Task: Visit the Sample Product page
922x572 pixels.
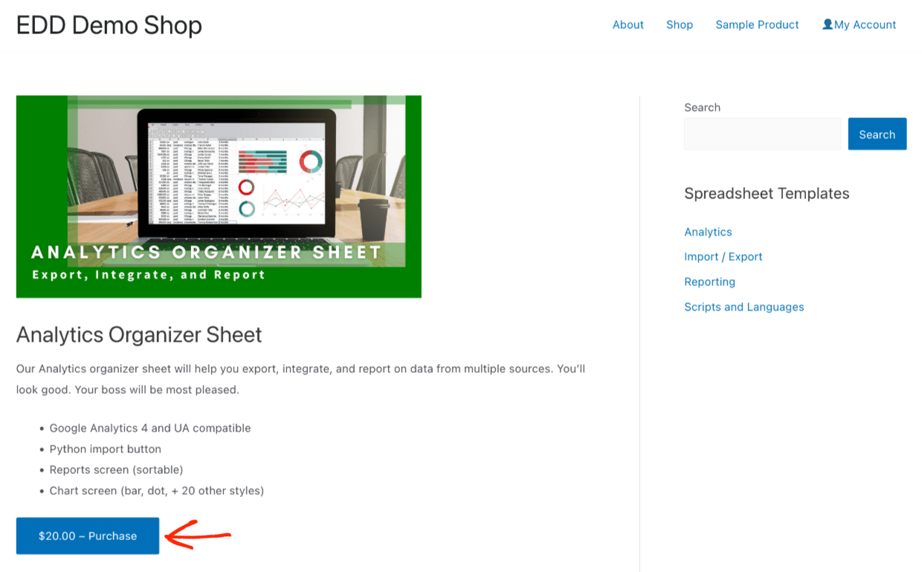Action: 757,25
